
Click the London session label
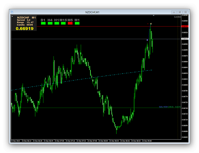click(x=178, y=17)
